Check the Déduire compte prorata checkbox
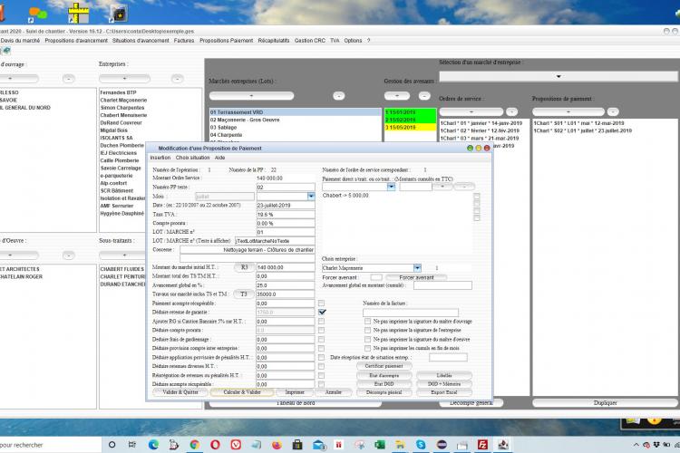This screenshot has height=453, width=680. click(321, 331)
